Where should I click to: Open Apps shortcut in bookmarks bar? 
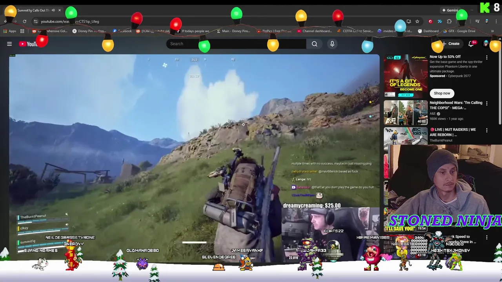click(x=10, y=31)
